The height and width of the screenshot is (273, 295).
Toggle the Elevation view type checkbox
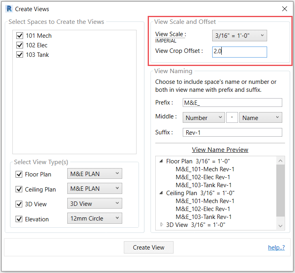[x=19, y=219]
